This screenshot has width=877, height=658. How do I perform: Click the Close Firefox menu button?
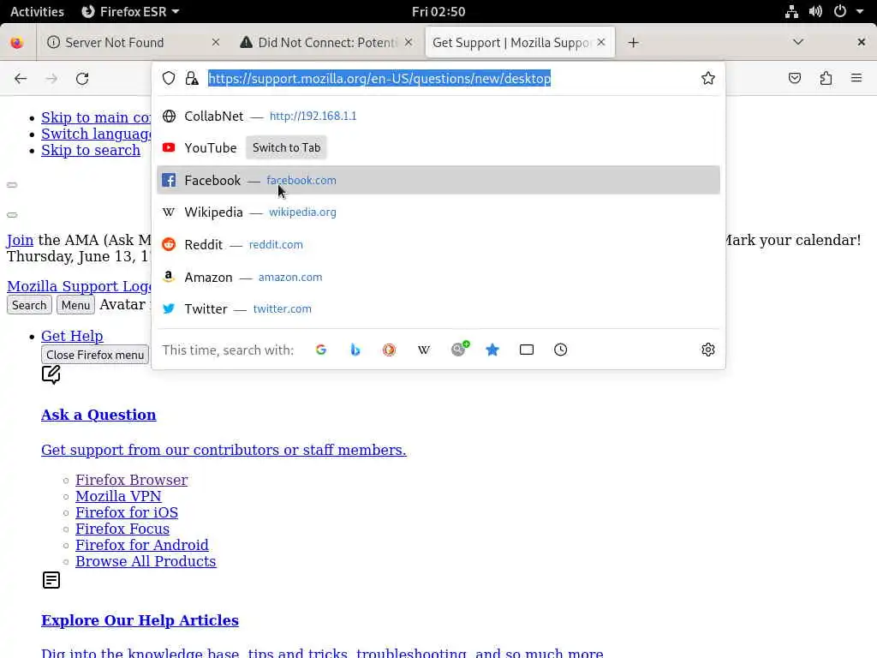[95, 355]
